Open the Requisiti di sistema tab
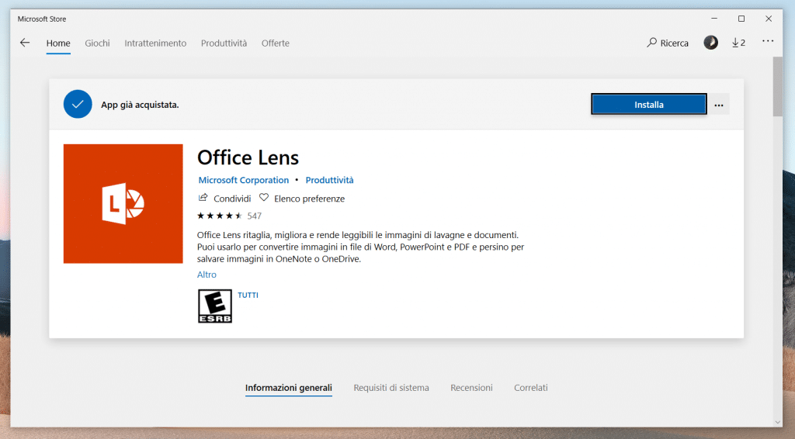 pos(391,388)
